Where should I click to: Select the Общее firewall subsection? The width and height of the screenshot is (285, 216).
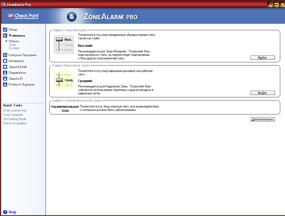(14, 41)
